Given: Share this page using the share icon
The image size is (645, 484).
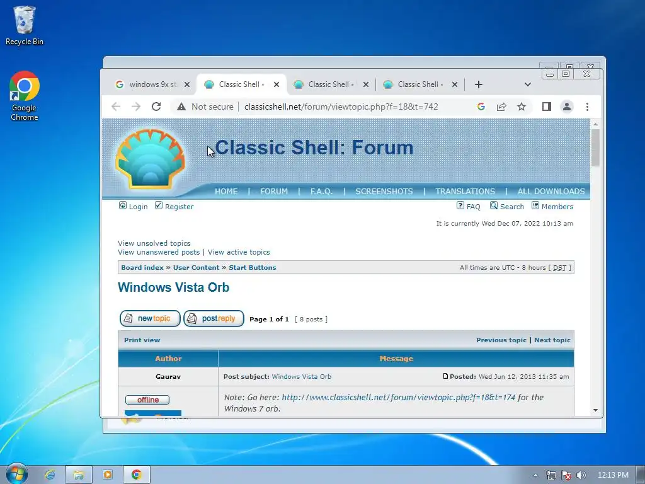Looking at the screenshot, I should (501, 107).
